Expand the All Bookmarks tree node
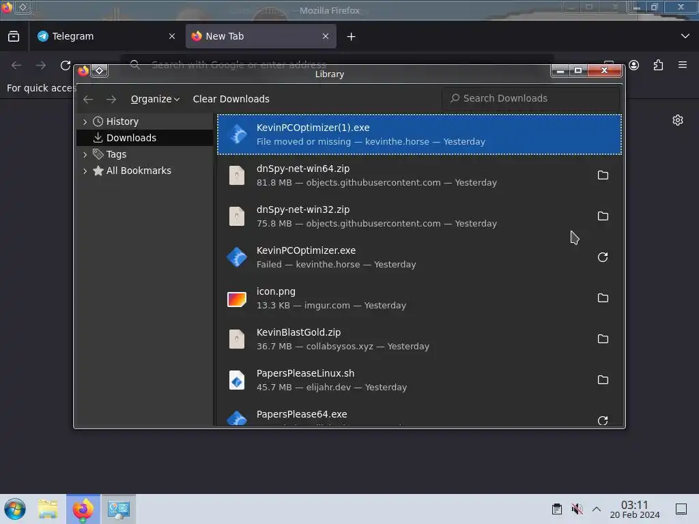This screenshot has height=524, width=699. [85, 171]
